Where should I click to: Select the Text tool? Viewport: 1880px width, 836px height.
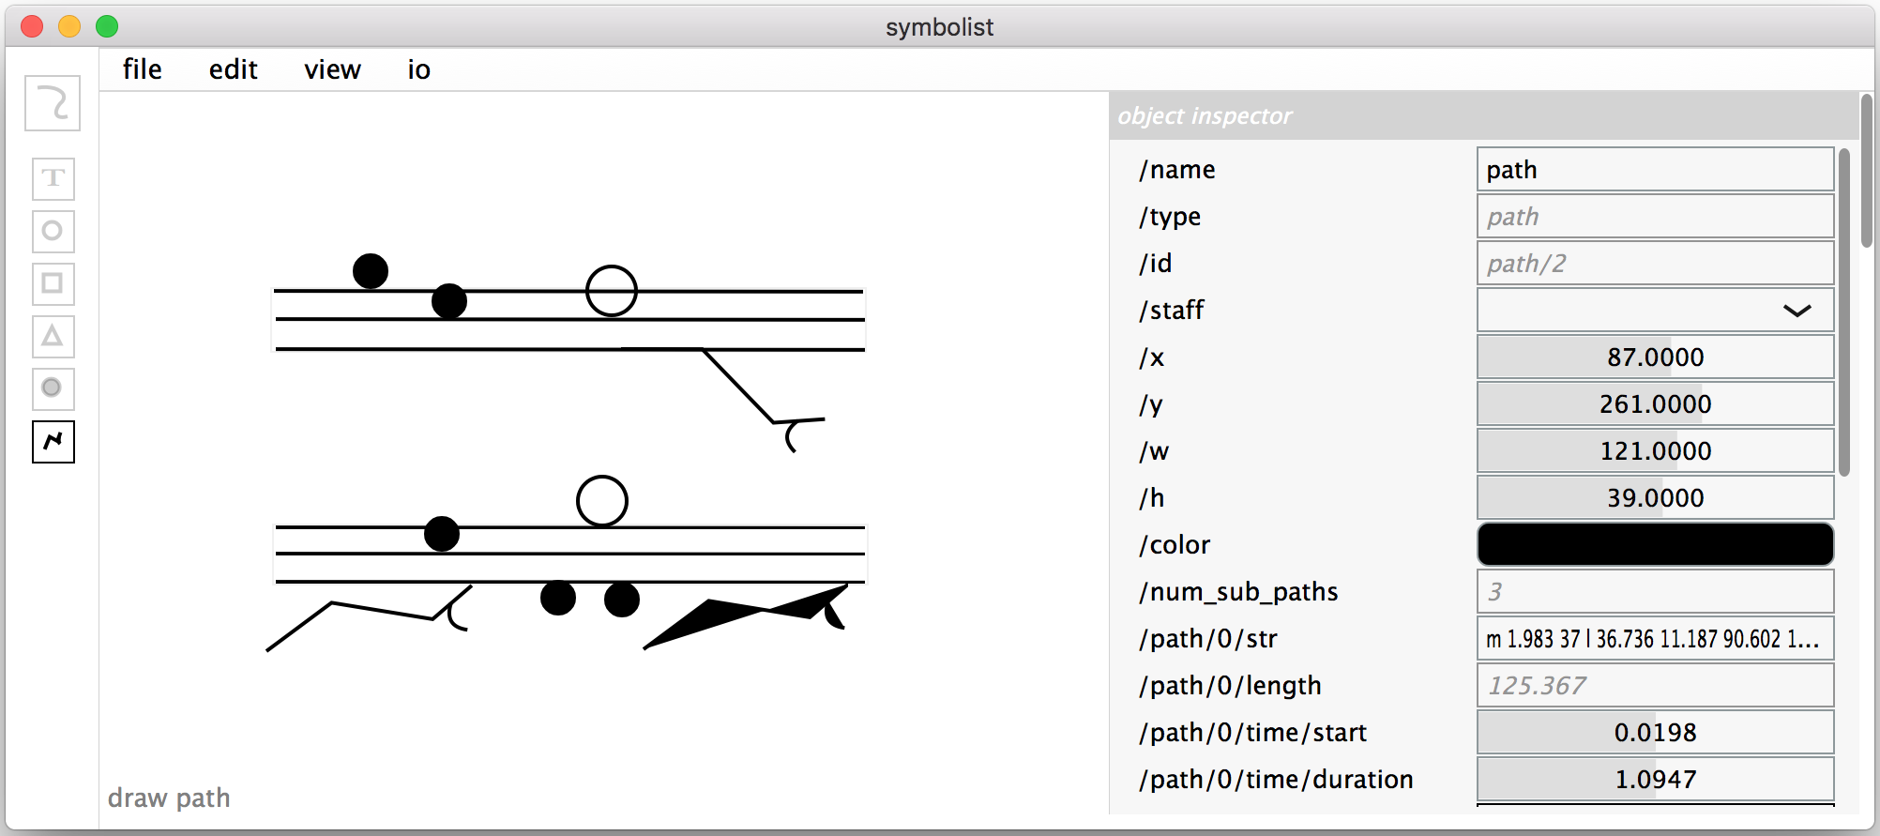pyautogui.click(x=53, y=178)
